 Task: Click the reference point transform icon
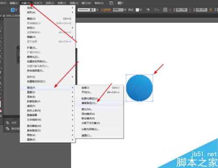(x=165, y=10)
